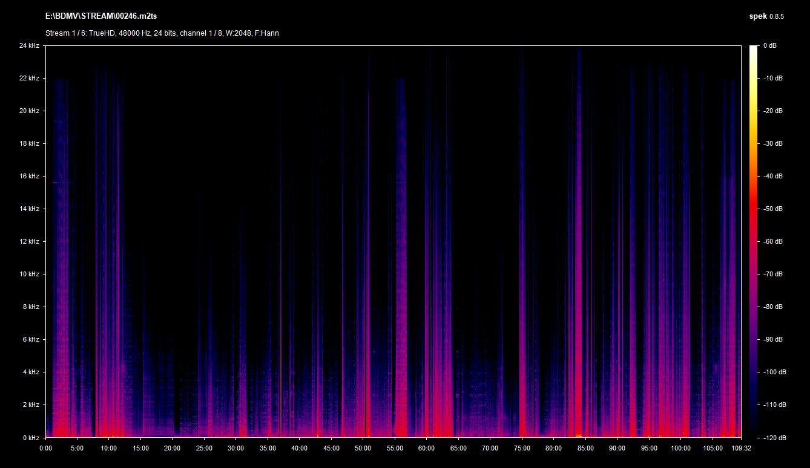Select the 75:00 time axis marker
This screenshot has height=468, width=810.
521,448
